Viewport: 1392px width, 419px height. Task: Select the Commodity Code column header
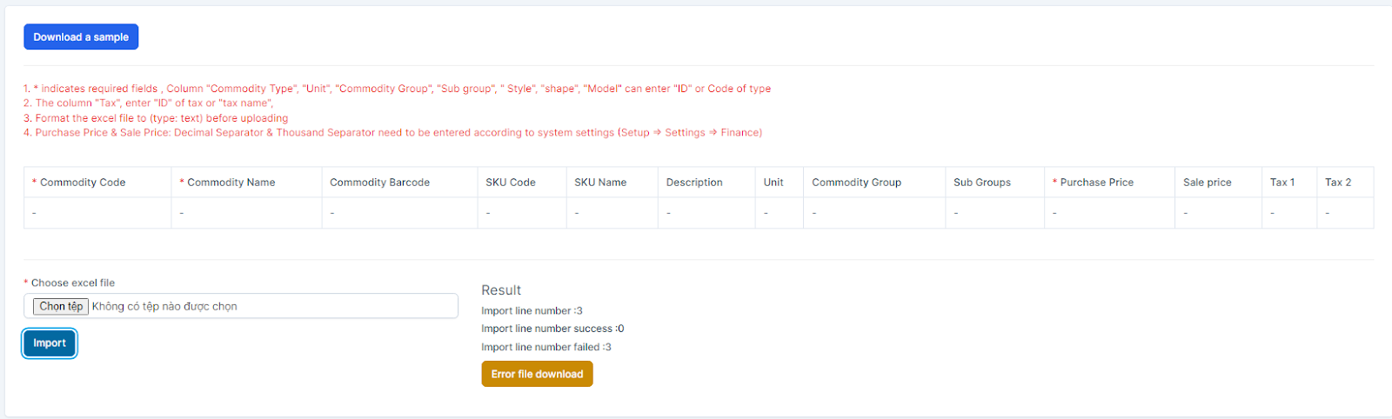[x=83, y=183]
